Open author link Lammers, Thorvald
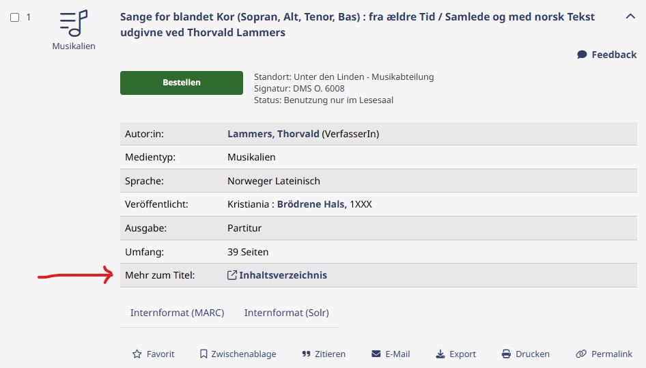 (x=273, y=134)
